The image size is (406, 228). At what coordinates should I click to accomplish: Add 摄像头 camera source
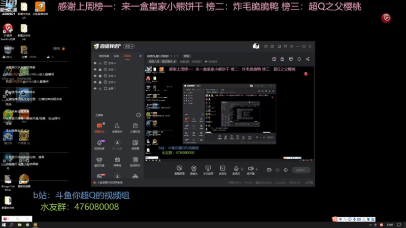tap(194, 170)
